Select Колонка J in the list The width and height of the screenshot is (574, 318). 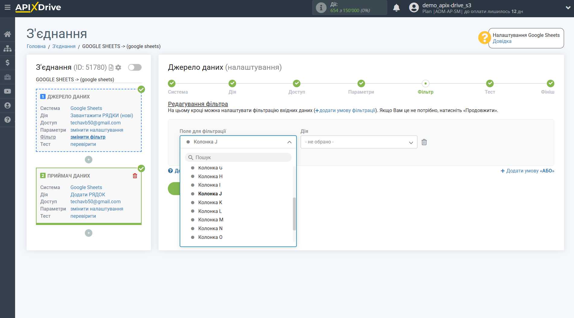click(210, 194)
